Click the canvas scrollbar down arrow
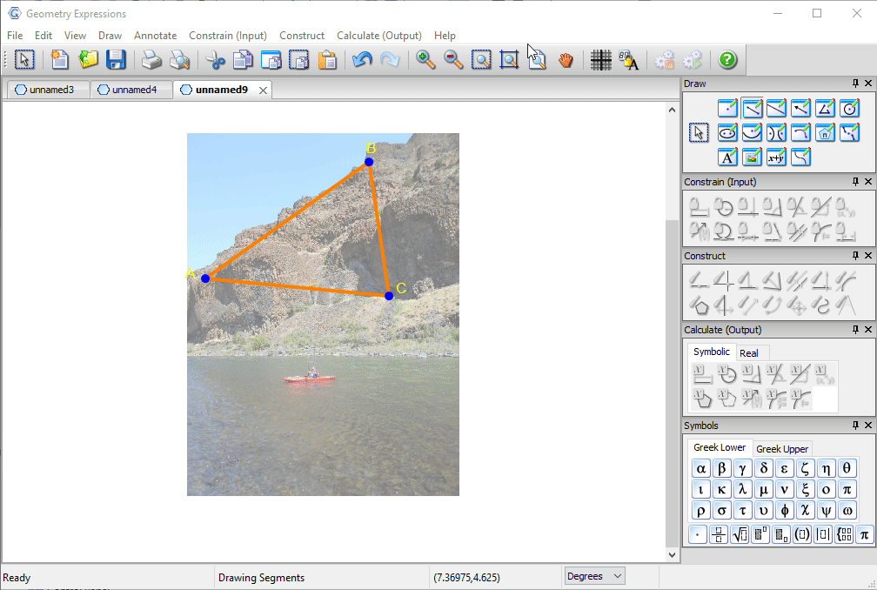Viewport: 877px width, 590px height. (672, 554)
